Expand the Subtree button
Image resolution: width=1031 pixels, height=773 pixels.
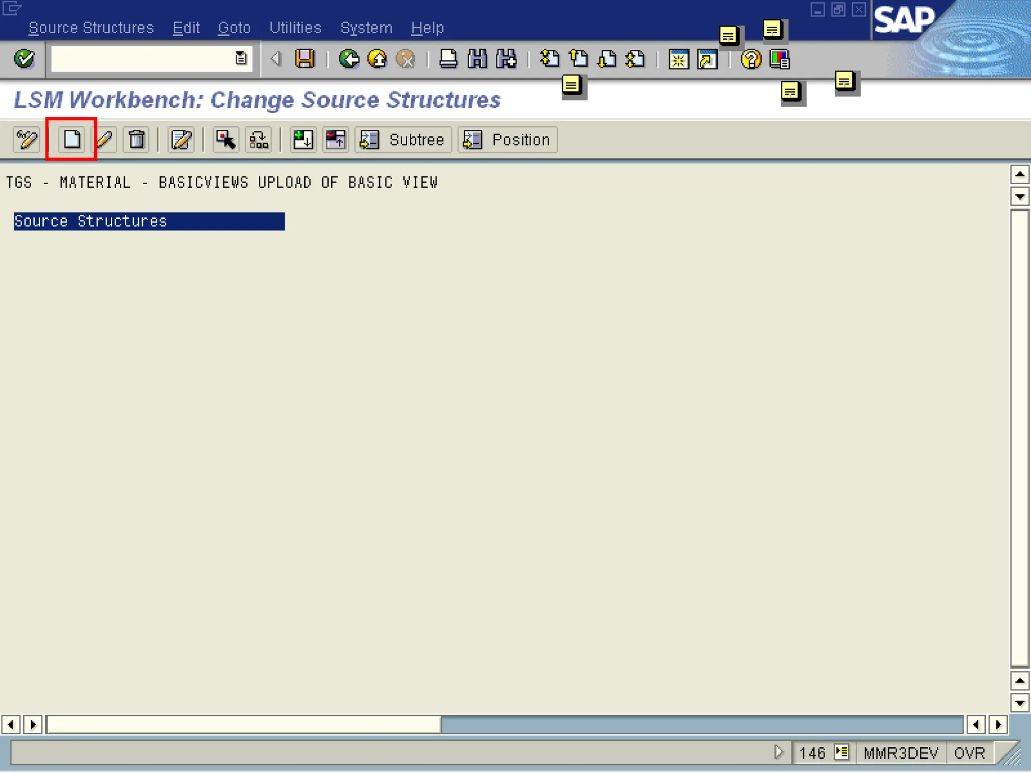pyautogui.click(x=403, y=139)
